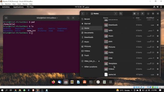
Task: Open Music in Files sidebar
Action: [91, 42]
